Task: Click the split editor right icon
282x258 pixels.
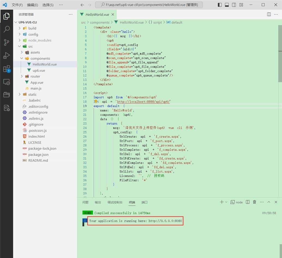Action: click(x=269, y=14)
